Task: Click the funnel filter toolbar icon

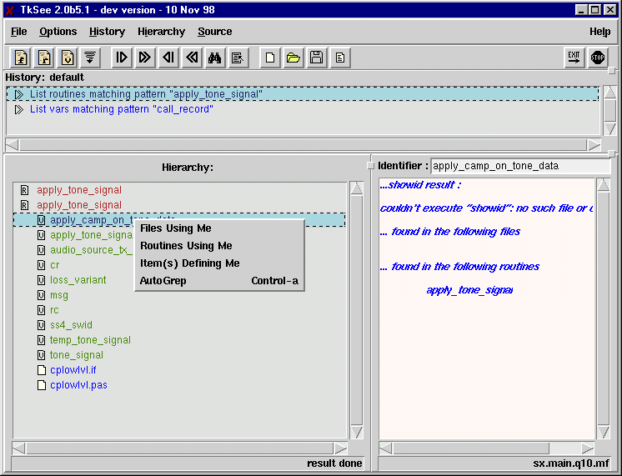Action: click(90, 58)
